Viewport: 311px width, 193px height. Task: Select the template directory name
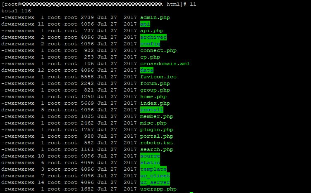coord(153,169)
